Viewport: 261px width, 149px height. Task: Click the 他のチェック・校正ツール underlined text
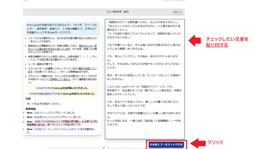click(87, 46)
